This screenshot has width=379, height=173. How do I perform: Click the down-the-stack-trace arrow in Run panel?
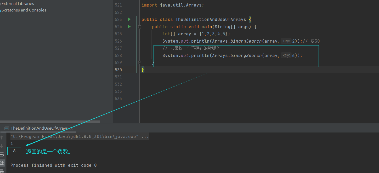click(x=2, y=146)
